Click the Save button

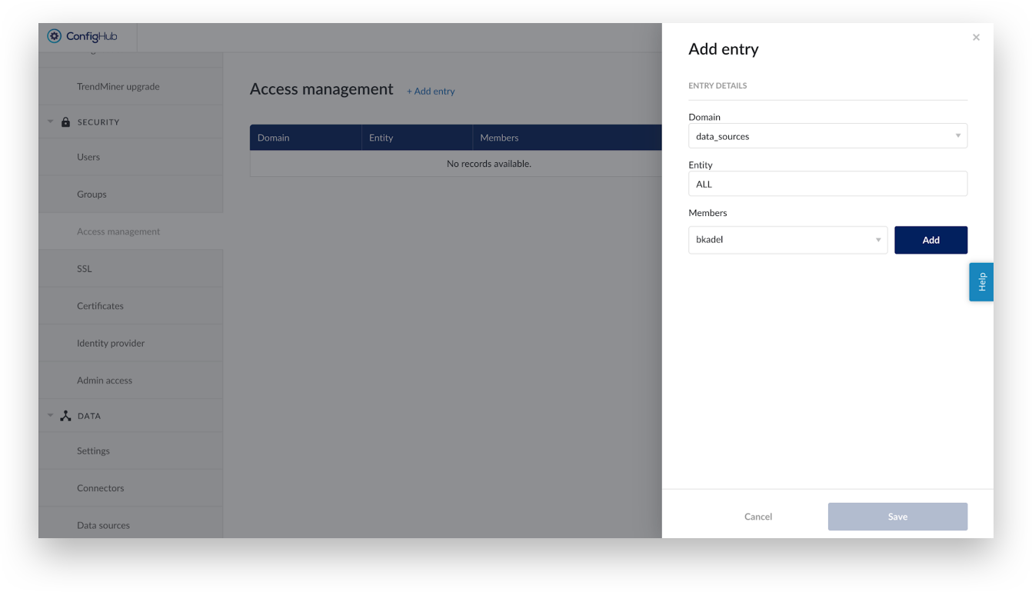click(x=897, y=517)
